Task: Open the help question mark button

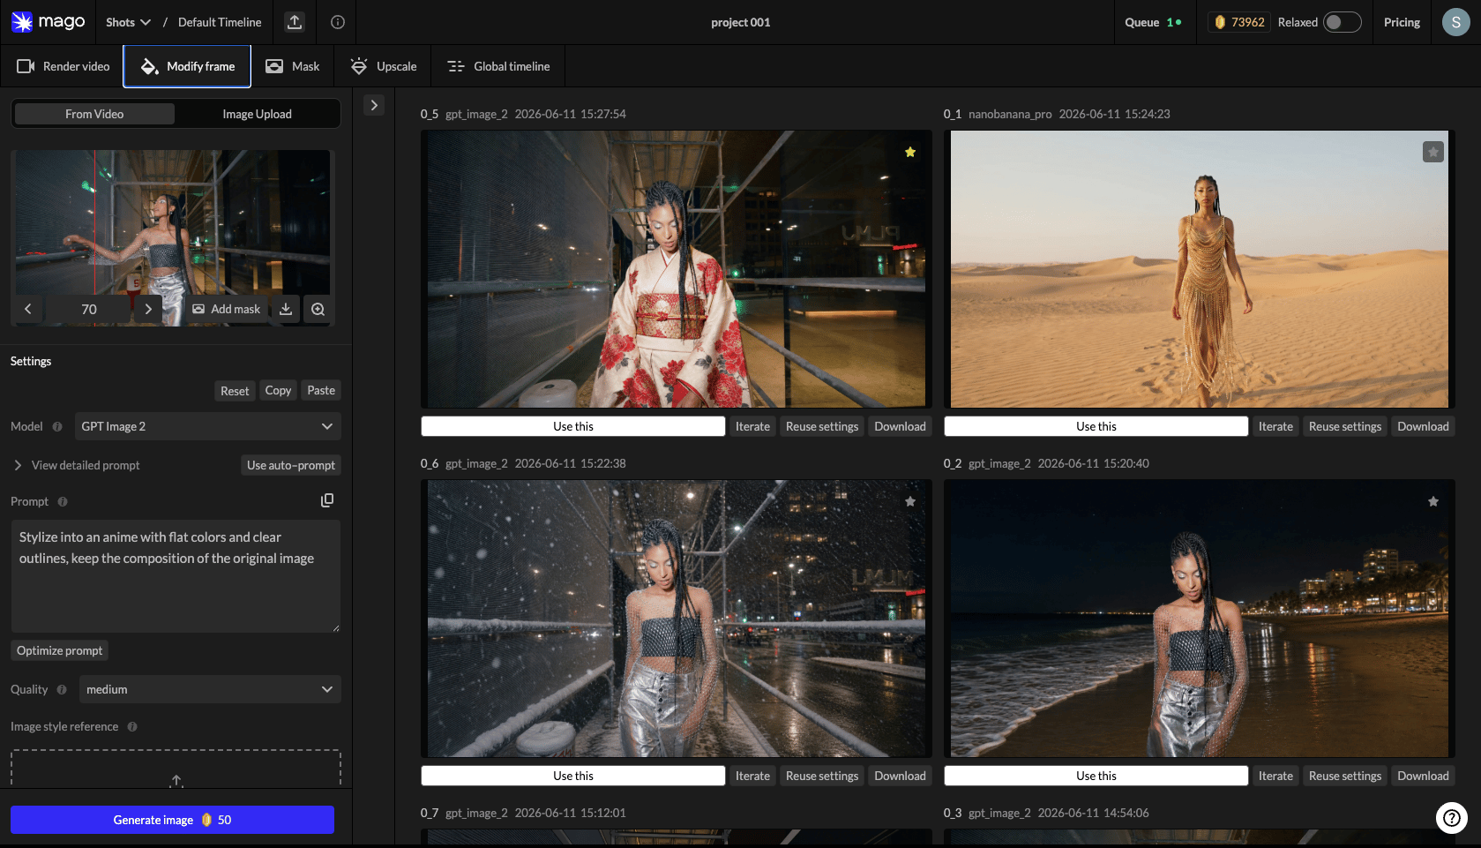Action: (x=1451, y=818)
